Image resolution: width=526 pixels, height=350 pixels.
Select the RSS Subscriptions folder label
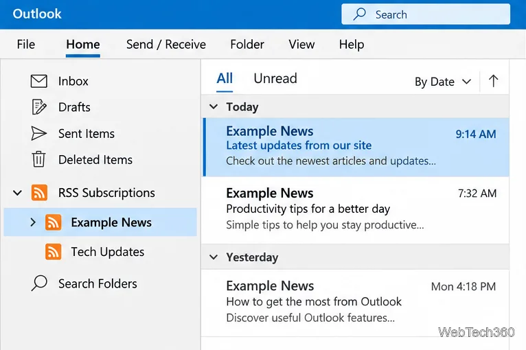coord(106,193)
